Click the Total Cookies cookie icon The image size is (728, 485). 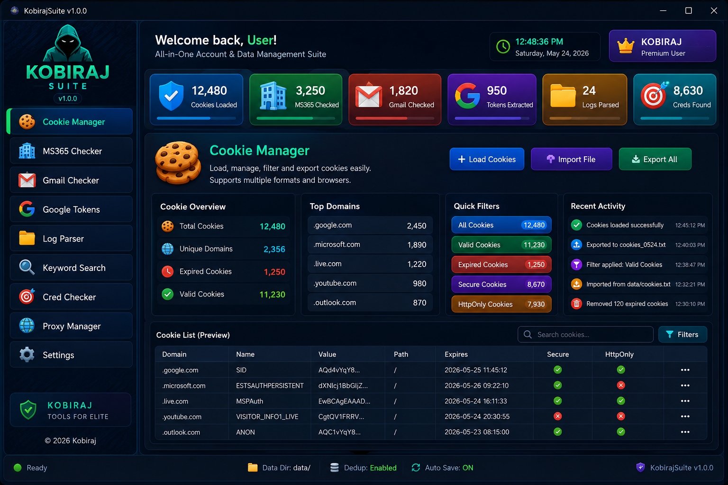point(167,226)
